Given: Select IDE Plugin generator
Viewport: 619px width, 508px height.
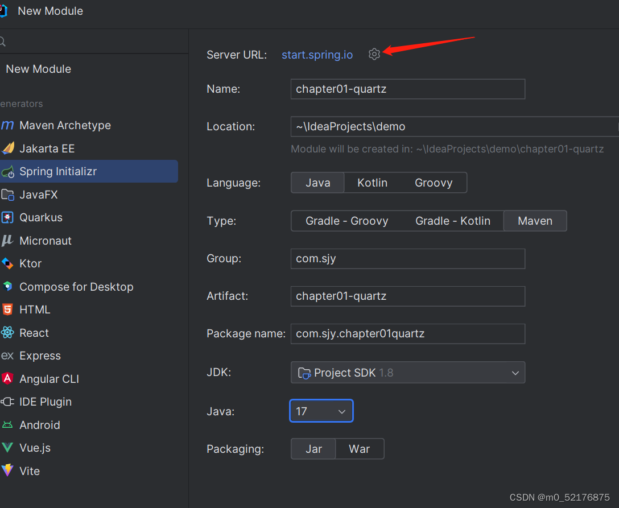Looking at the screenshot, I should 89,402.
